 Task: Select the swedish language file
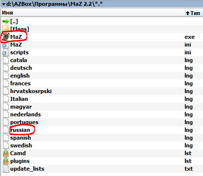click(21, 145)
